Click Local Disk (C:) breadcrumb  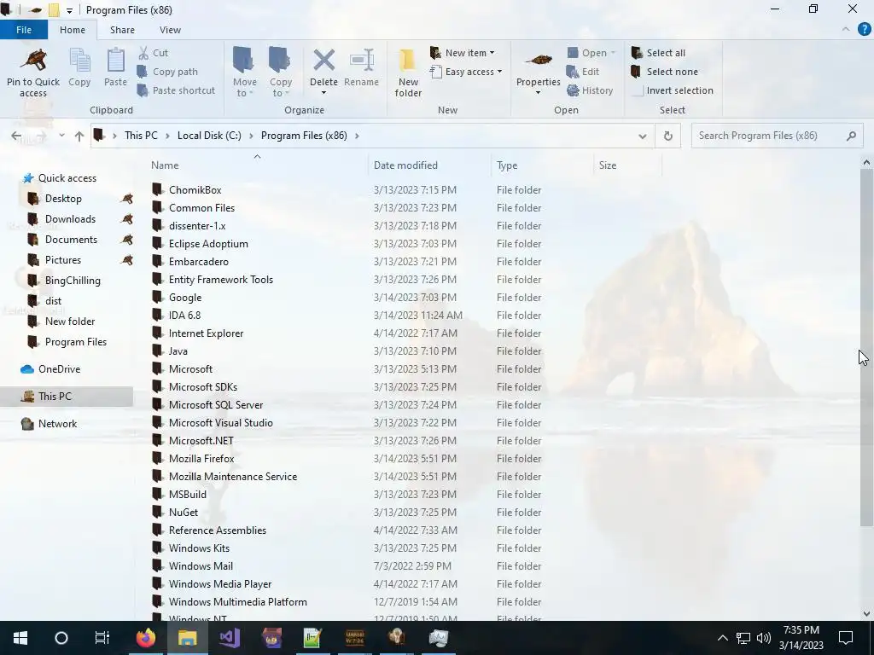coord(209,136)
